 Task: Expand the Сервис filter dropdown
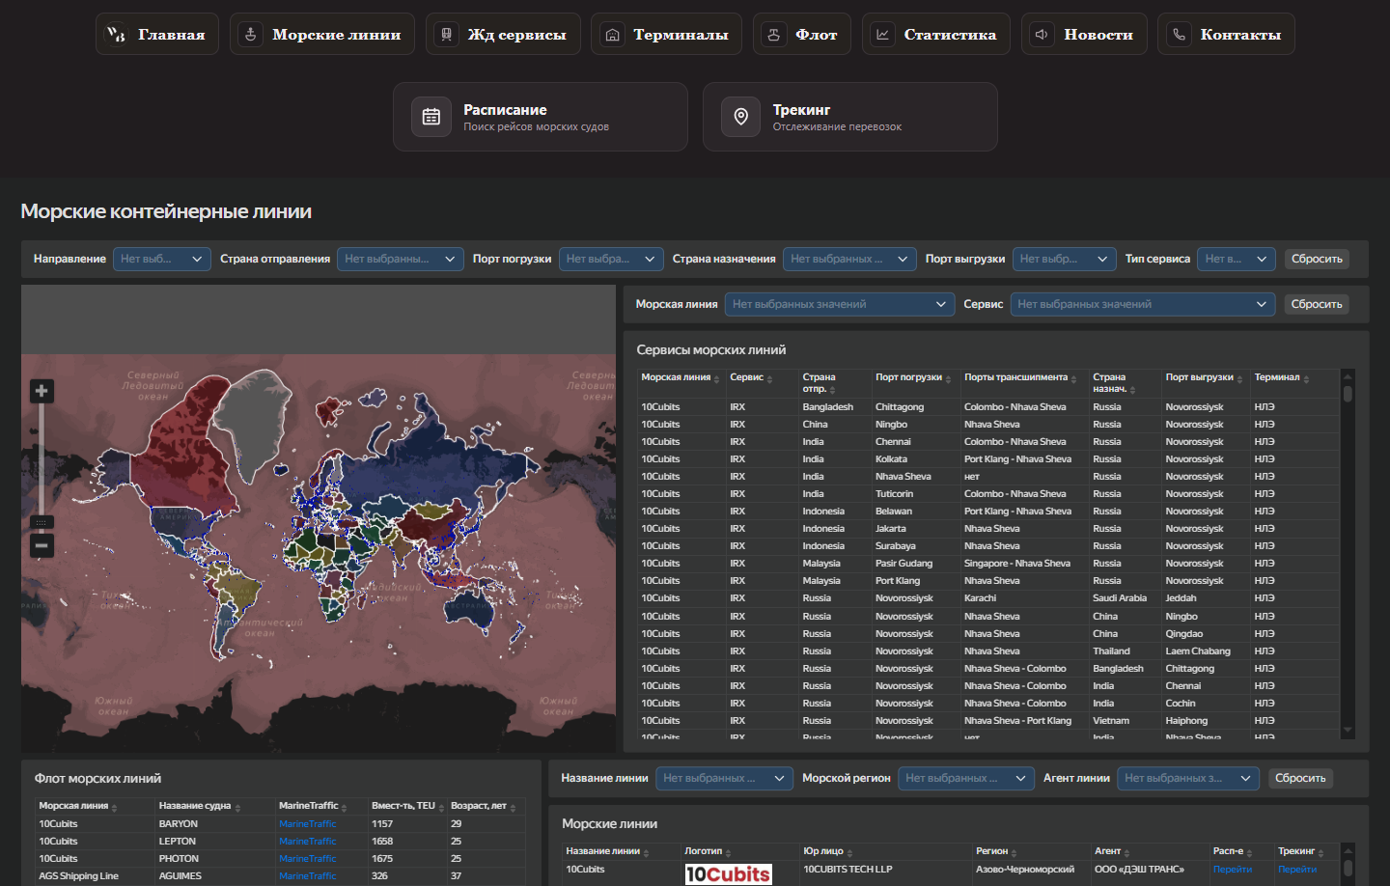click(x=1143, y=304)
